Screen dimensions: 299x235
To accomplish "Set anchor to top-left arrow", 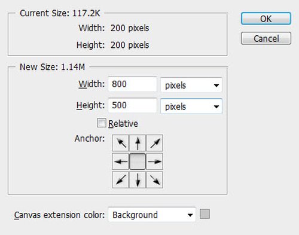I will tap(120, 143).
